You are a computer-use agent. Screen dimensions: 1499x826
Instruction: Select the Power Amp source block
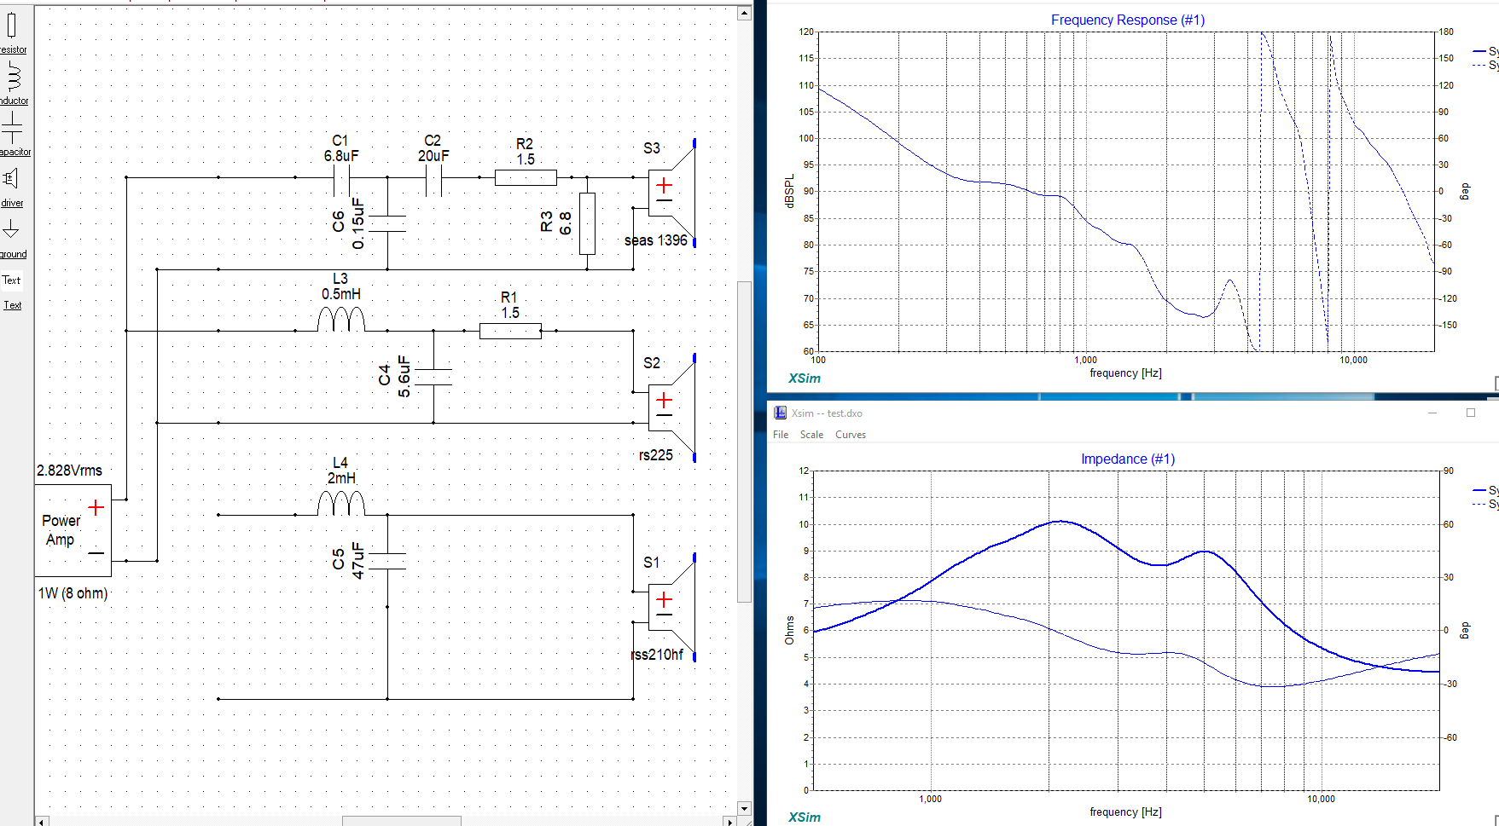click(x=73, y=530)
